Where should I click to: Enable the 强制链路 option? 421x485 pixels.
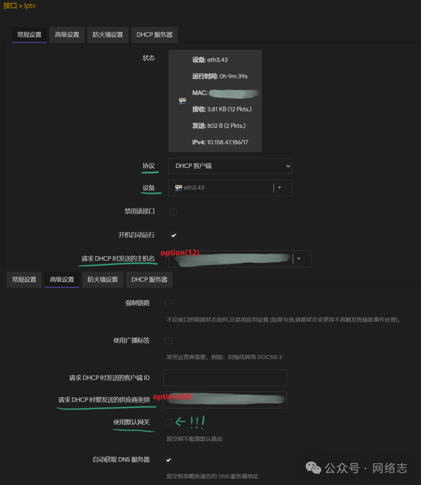pyautogui.click(x=168, y=303)
